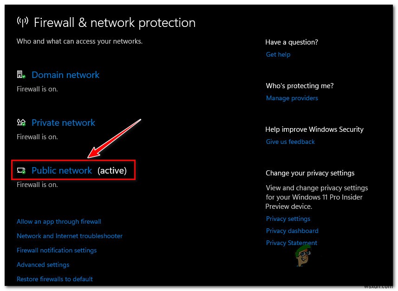
Task: Click the firewall antenna icon in the page header
Action: [x=22, y=21]
